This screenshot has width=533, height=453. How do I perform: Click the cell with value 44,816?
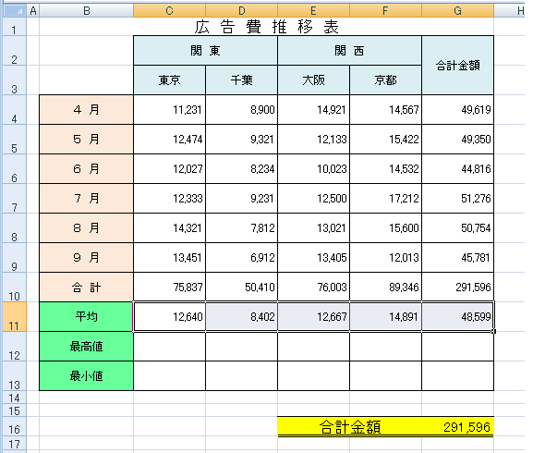(457, 168)
